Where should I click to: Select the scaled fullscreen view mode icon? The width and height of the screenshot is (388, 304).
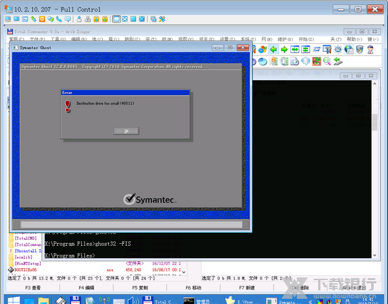[x=142, y=19]
